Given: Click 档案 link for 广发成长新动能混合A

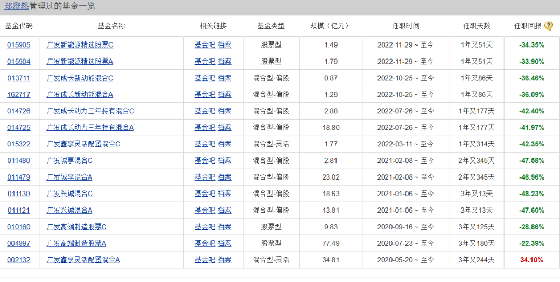Looking at the screenshot, I should click(225, 95).
